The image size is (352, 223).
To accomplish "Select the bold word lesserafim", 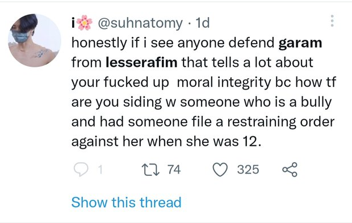I will (141, 62).
